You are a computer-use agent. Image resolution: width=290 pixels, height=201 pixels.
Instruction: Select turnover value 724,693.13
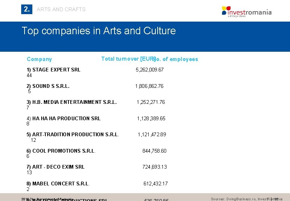[x=155, y=167]
